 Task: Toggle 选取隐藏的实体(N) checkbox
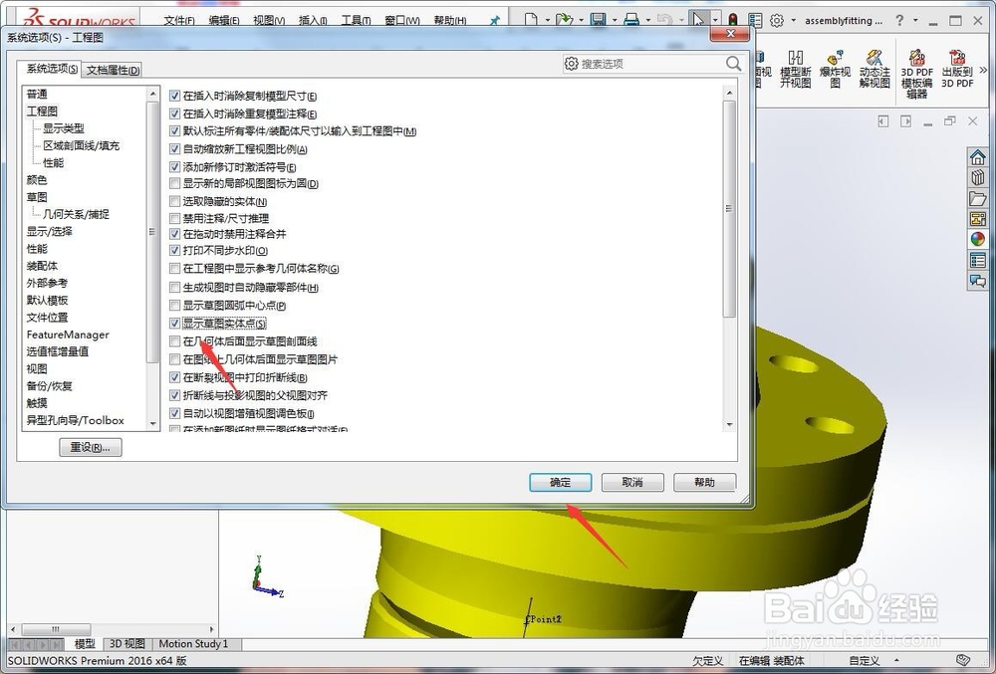pyautogui.click(x=174, y=201)
